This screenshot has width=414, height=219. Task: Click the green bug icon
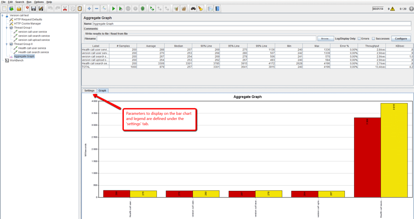pyautogui.click(x=143, y=9)
